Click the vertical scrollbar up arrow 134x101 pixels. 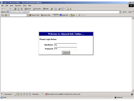133,18
